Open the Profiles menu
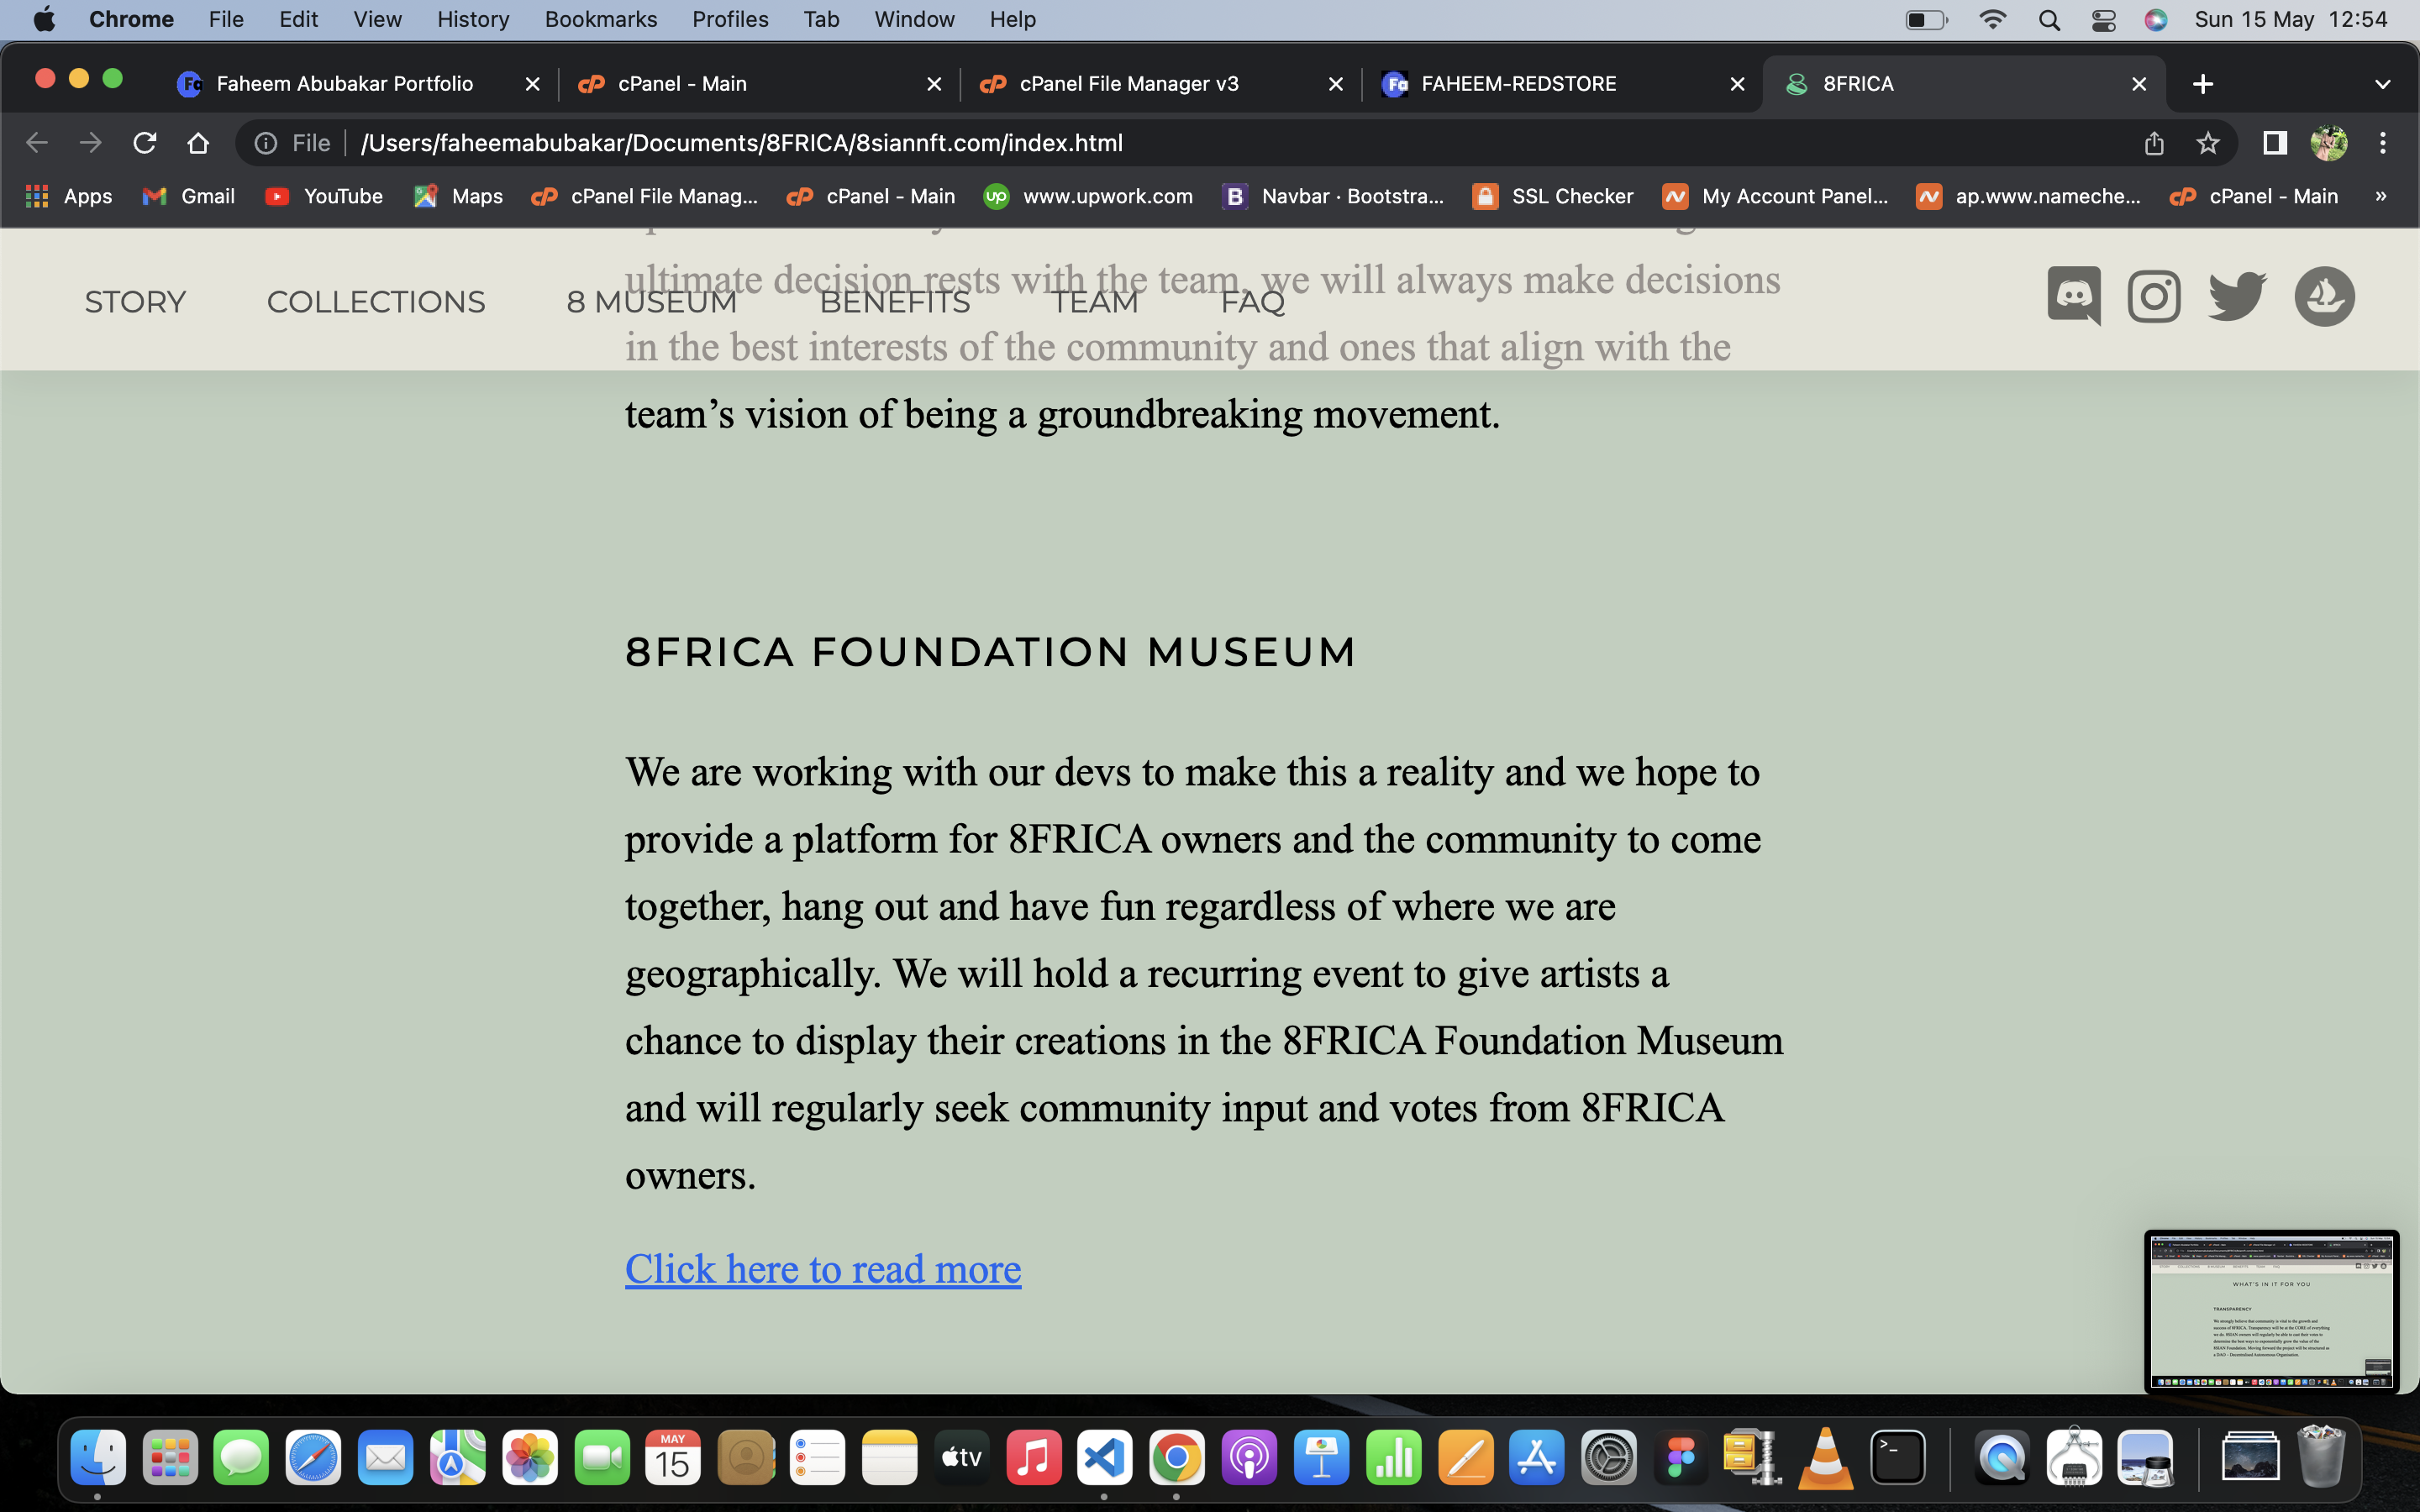Viewport: 2420px width, 1512px height. pyautogui.click(x=730, y=20)
